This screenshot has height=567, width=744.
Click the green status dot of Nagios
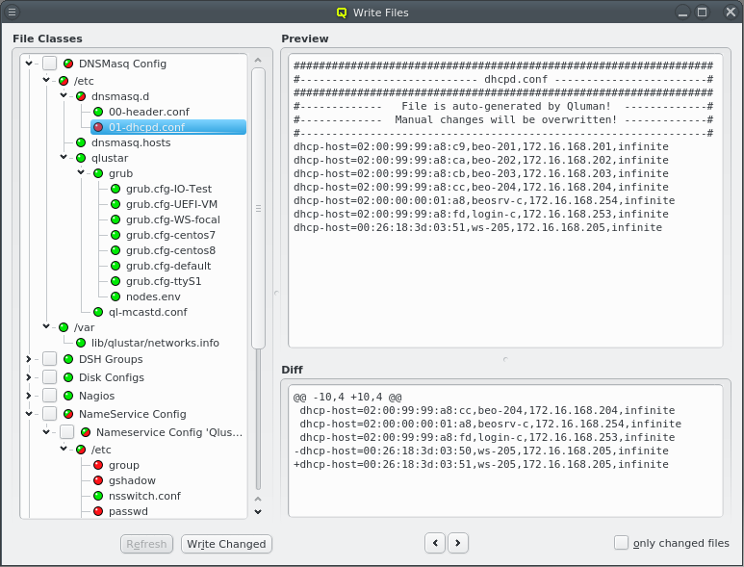[x=68, y=396]
